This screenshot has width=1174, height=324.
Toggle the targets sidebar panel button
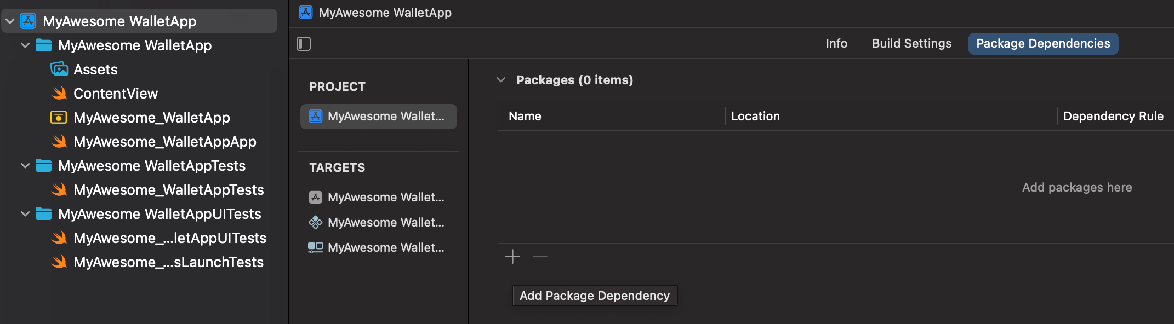pyautogui.click(x=304, y=44)
